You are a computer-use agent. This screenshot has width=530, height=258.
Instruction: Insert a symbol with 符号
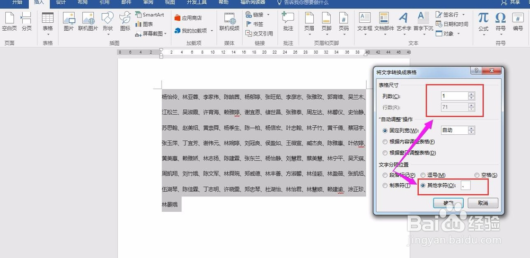501,24
